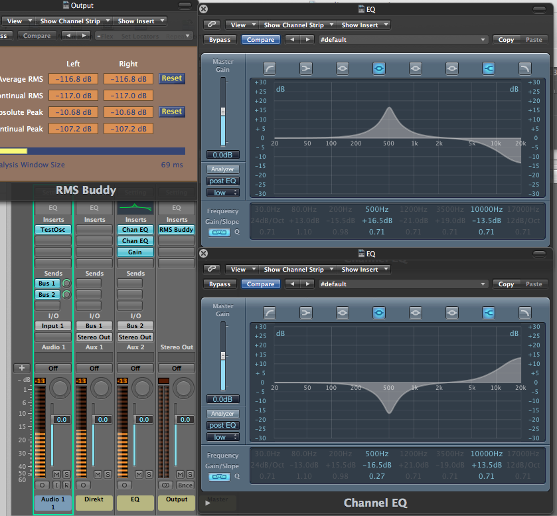The width and height of the screenshot is (557, 516).
Task: Click the Analysis Window Size slider in RMS Buddy
Action: (x=92, y=151)
